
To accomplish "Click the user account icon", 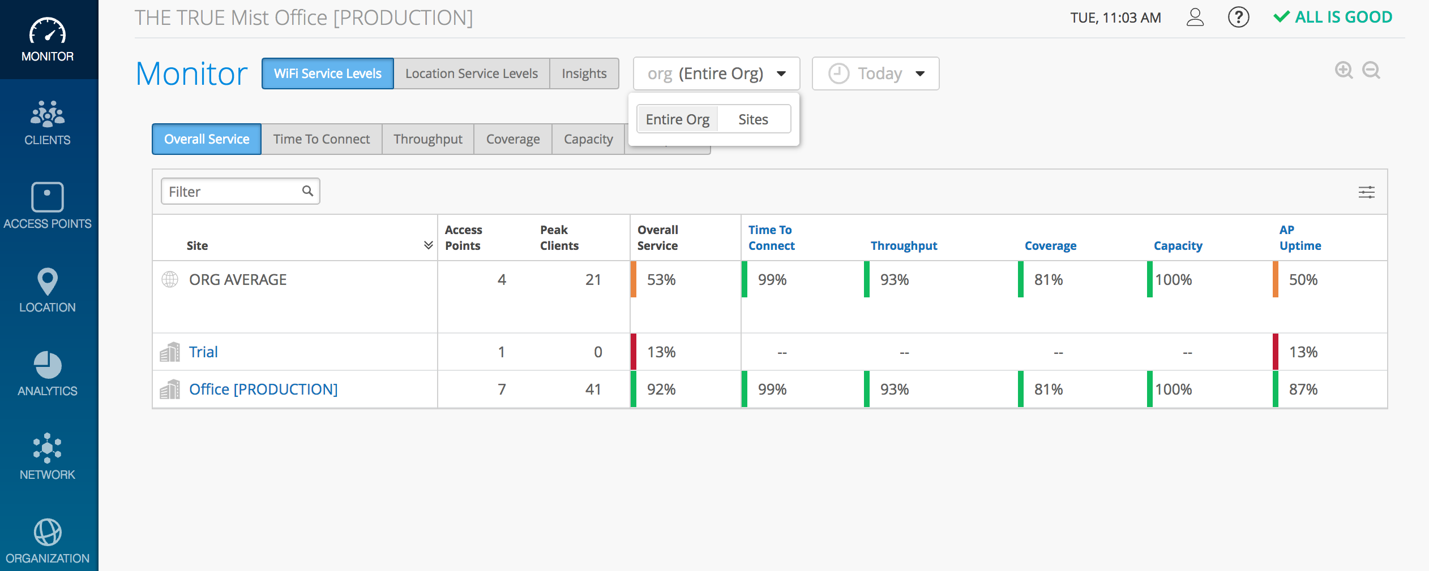I will tap(1195, 18).
